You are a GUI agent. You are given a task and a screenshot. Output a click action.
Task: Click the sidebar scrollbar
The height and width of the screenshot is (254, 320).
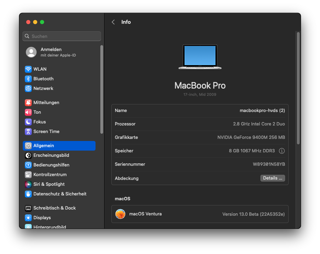coord(102,89)
